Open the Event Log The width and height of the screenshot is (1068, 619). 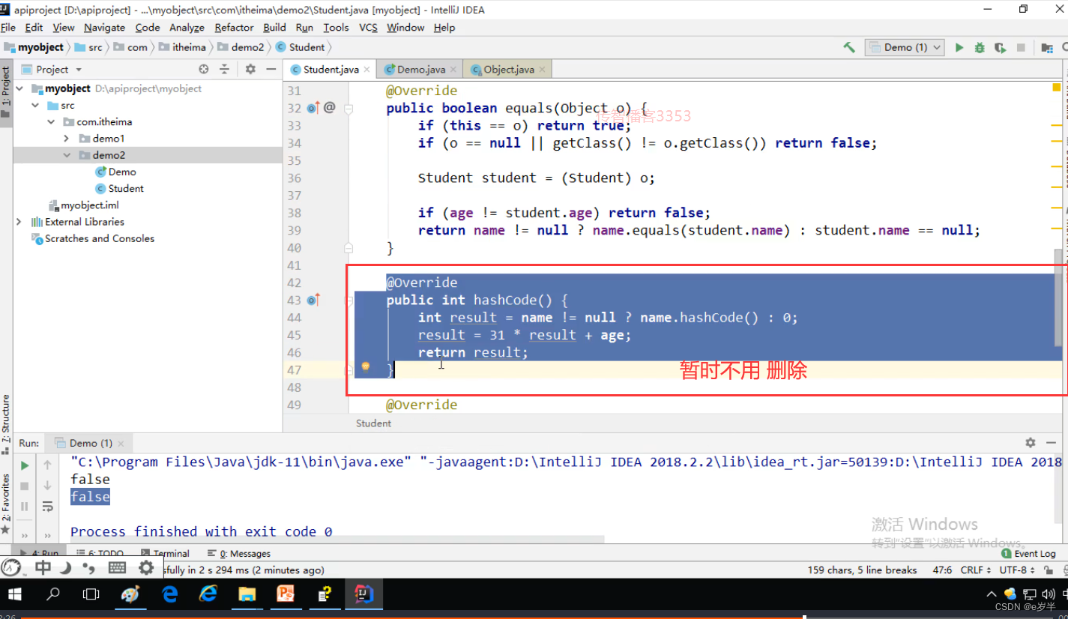(x=1028, y=553)
